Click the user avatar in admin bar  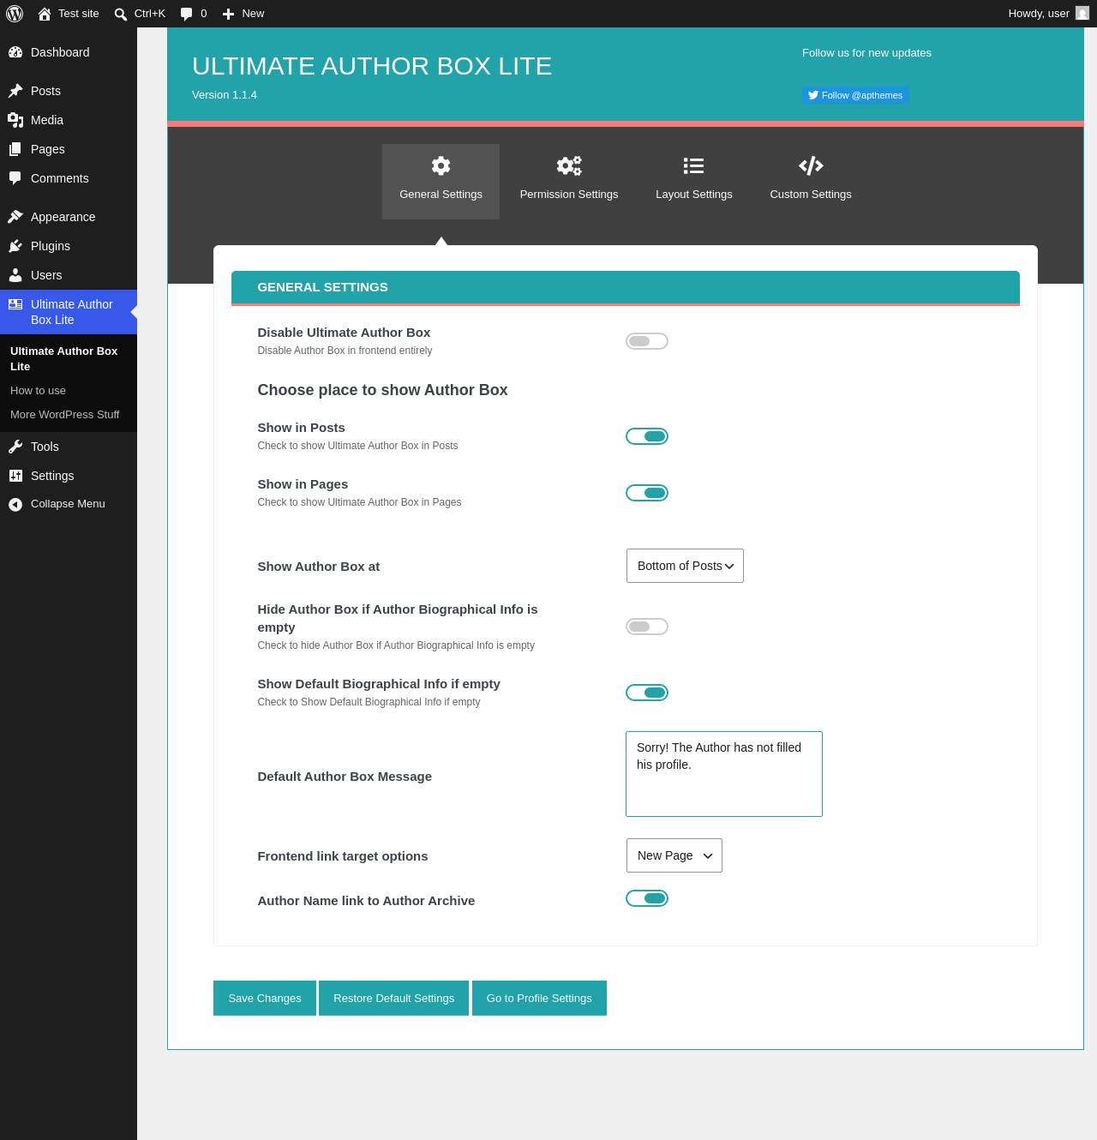(x=1082, y=13)
